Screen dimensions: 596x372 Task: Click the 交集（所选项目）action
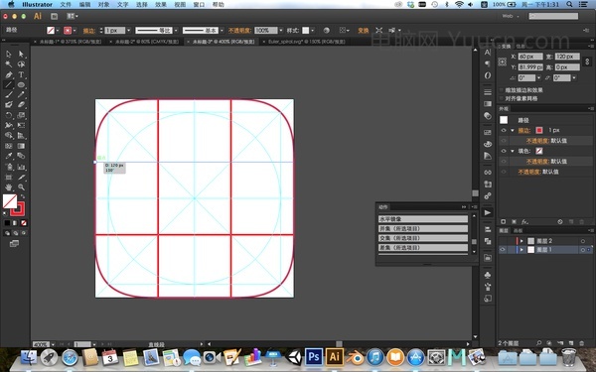423,238
